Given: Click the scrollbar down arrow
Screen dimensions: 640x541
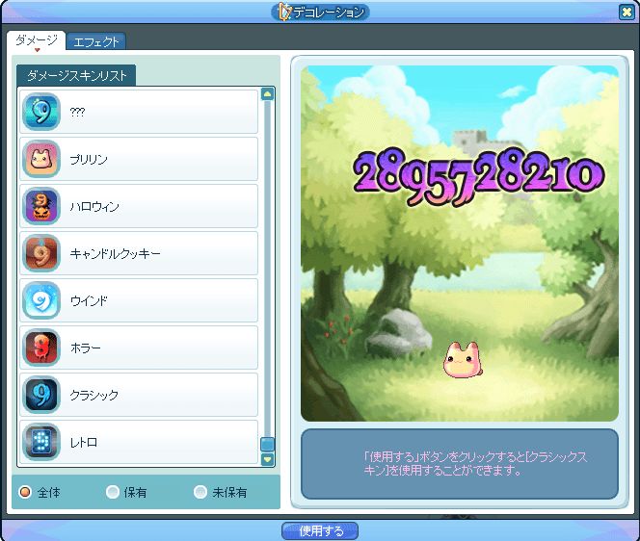Looking at the screenshot, I should (268, 459).
